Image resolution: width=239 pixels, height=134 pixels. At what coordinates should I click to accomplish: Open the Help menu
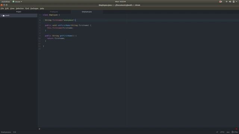tap(42, 9)
